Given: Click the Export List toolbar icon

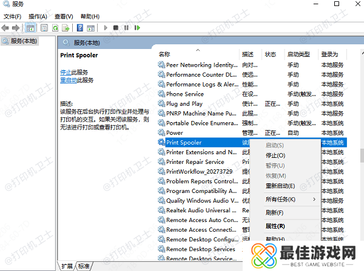Looking at the screenshot, I should click(x=66, y=28).
